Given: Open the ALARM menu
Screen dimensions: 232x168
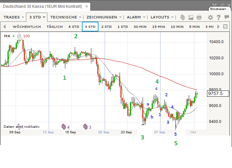Looking at the screenshot, I should (135, 17).
